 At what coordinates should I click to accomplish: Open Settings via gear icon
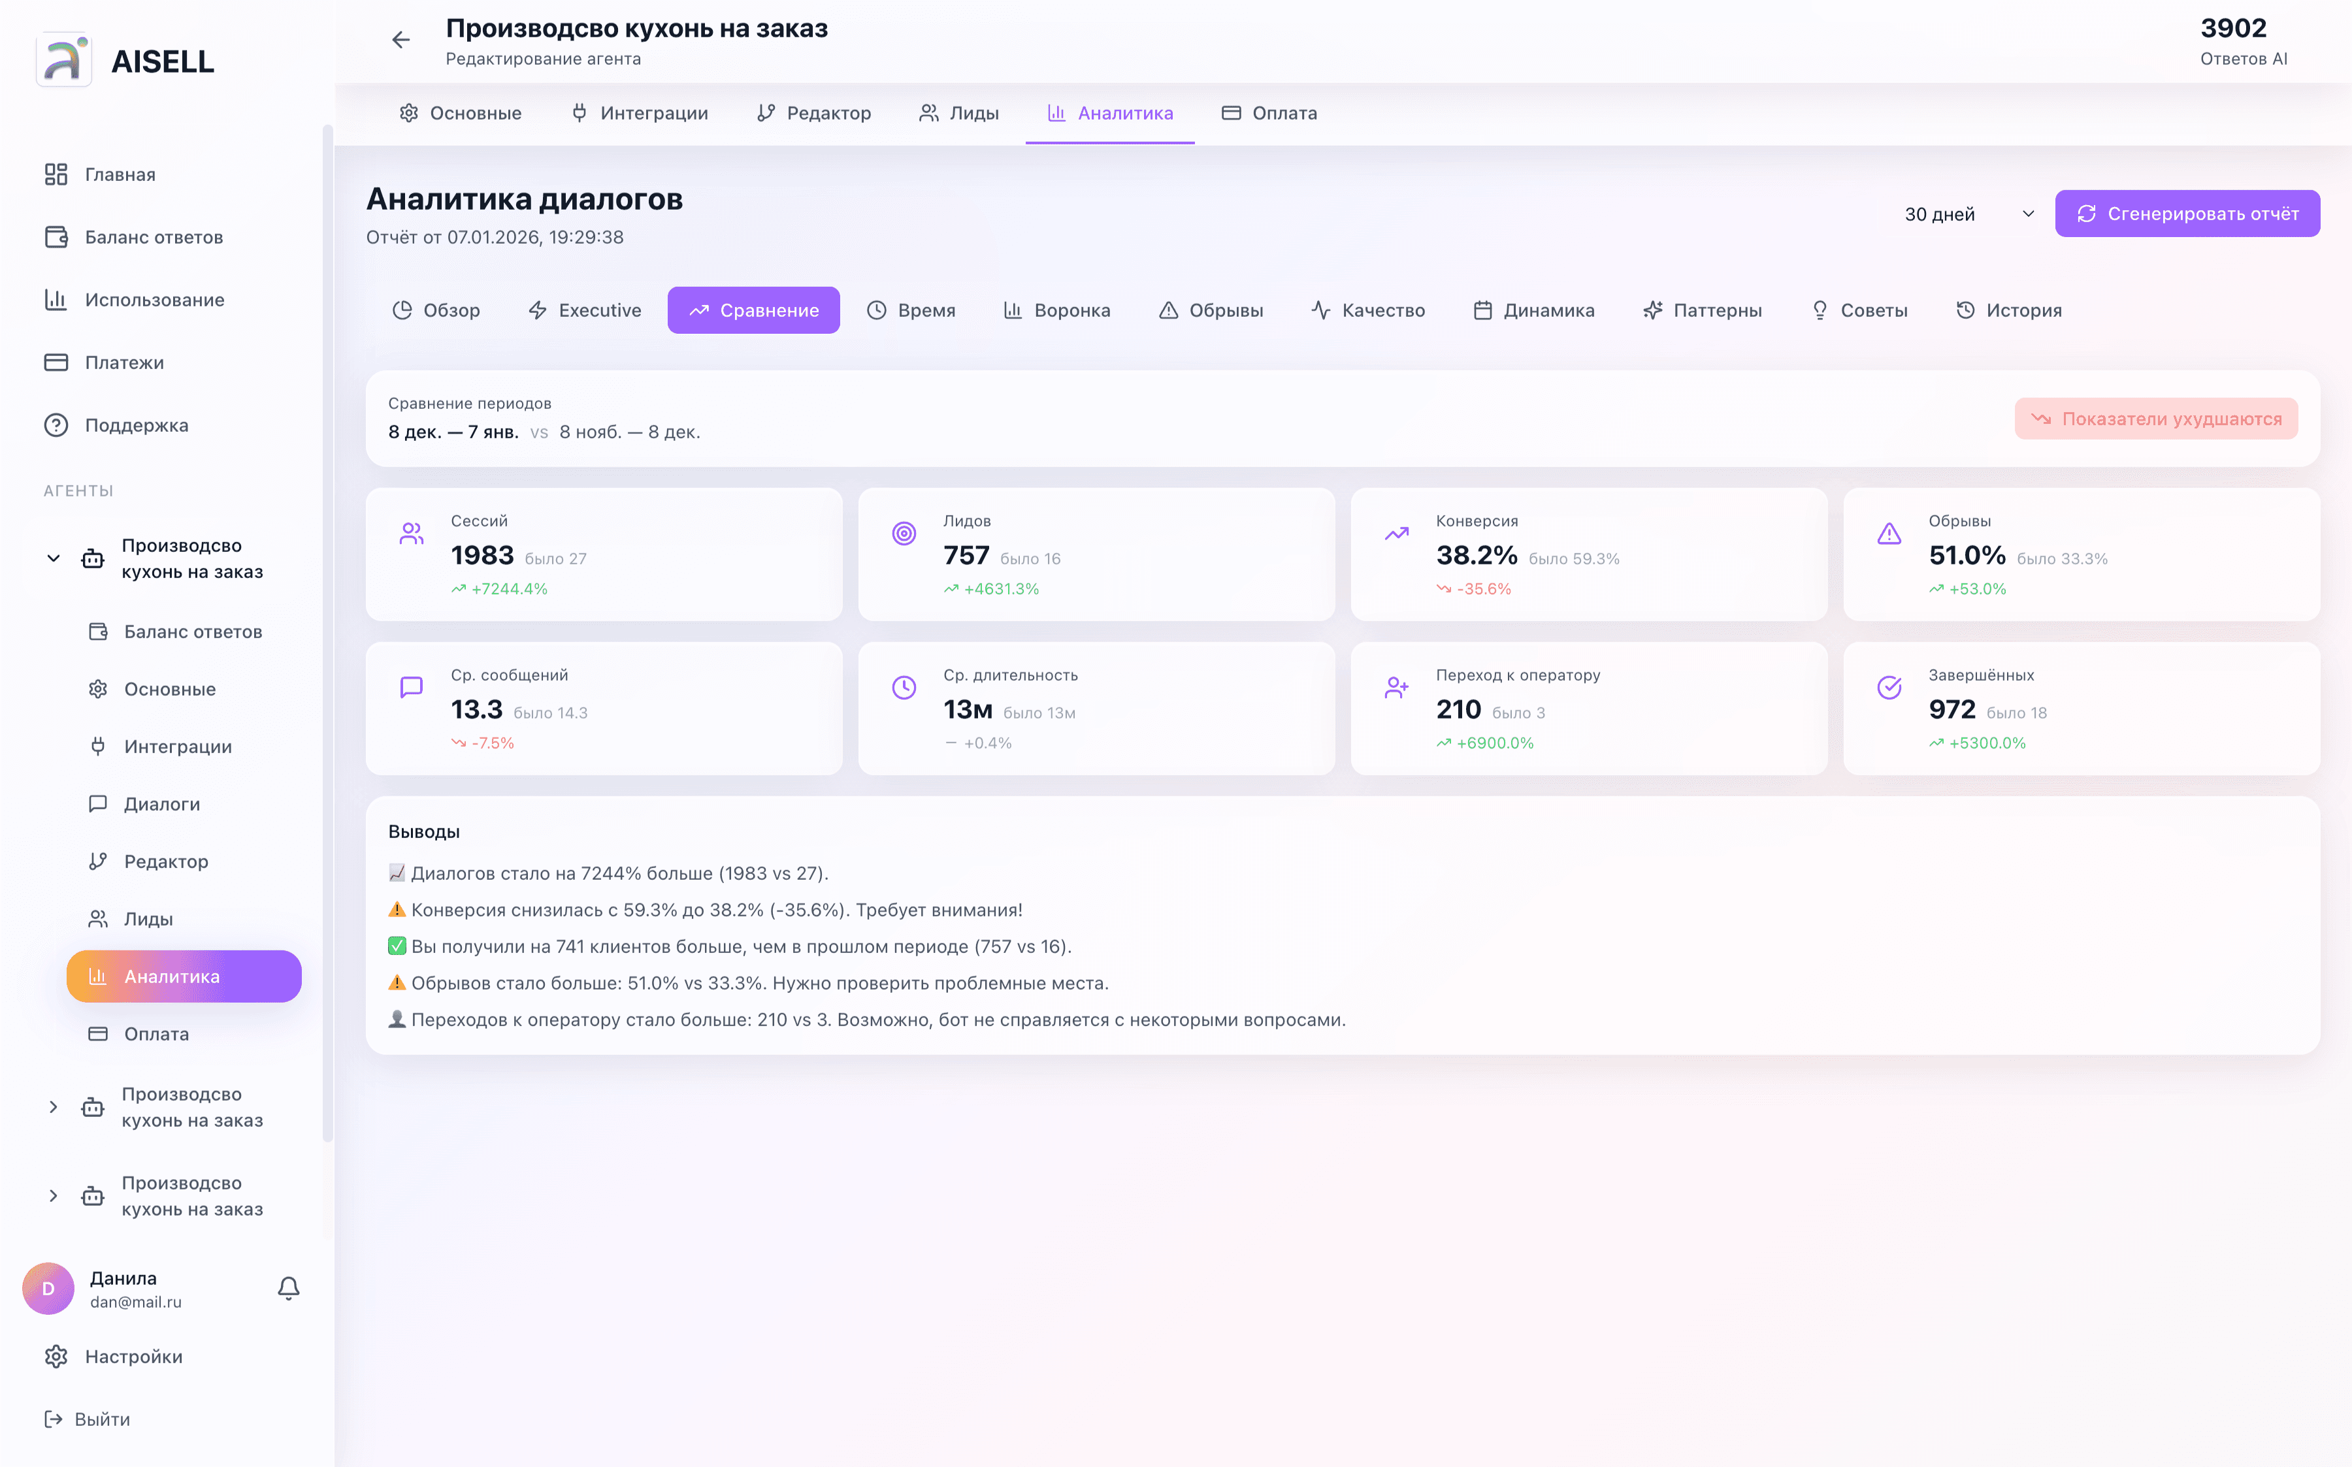pyautogui.click(x=56, y=1357)
